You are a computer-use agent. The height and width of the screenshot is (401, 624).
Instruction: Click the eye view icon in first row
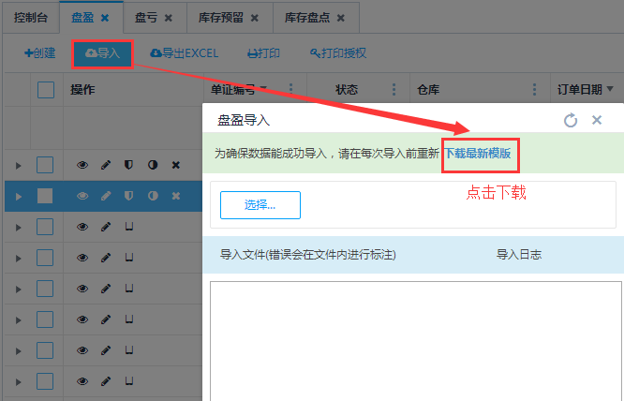tap(82, 165)
